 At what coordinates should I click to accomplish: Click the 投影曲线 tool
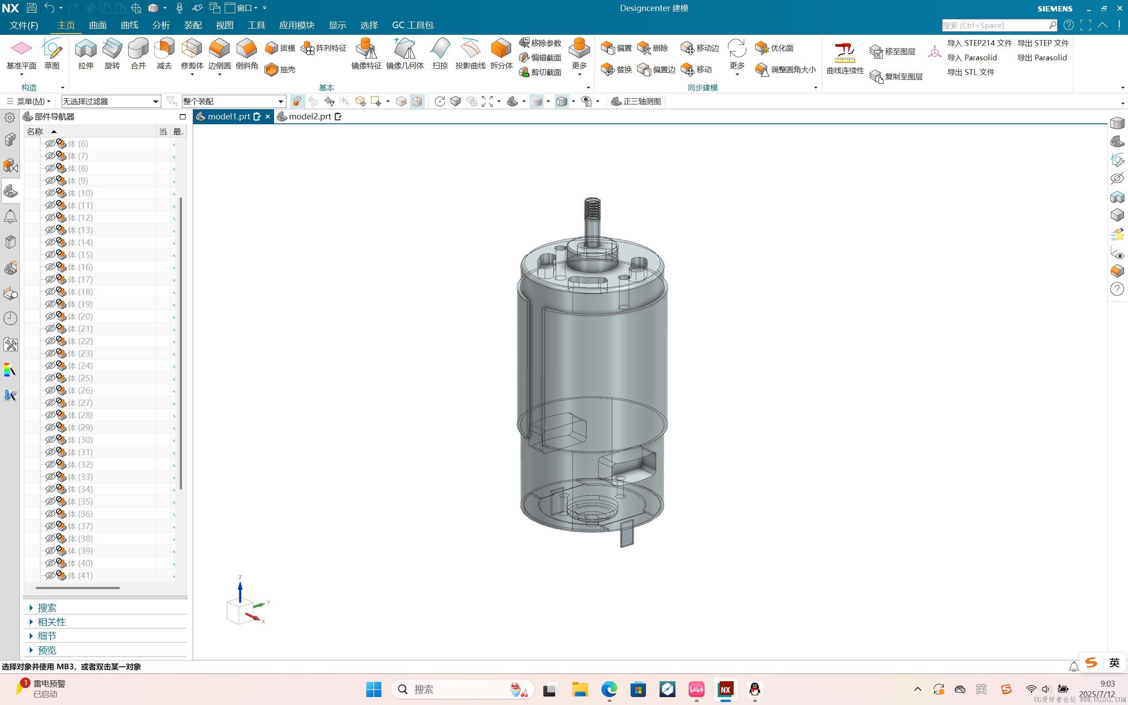pyautogui.click(x=470, y=54)
